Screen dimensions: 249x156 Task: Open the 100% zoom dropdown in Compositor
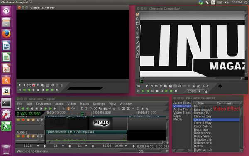pos(200,92)
